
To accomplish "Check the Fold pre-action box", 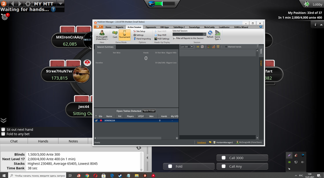I will click(x=170, y=166).
